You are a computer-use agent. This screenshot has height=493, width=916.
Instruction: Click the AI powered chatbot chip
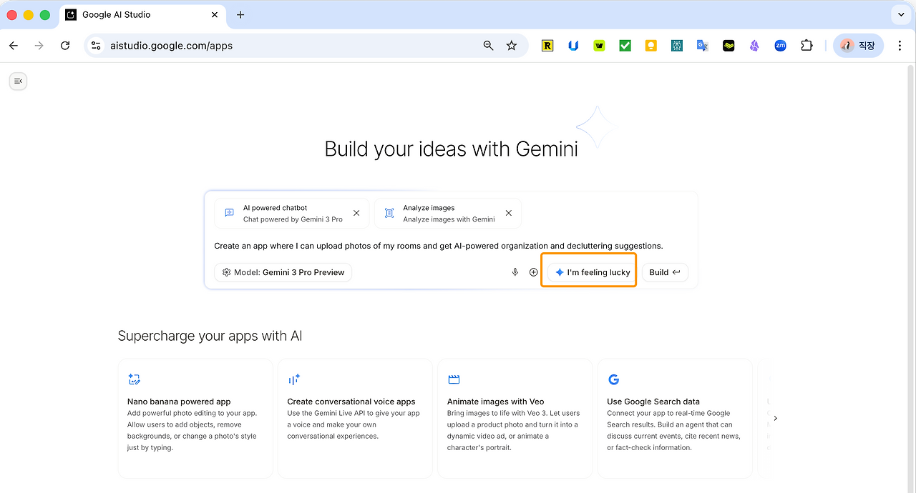tap(292, 213)
